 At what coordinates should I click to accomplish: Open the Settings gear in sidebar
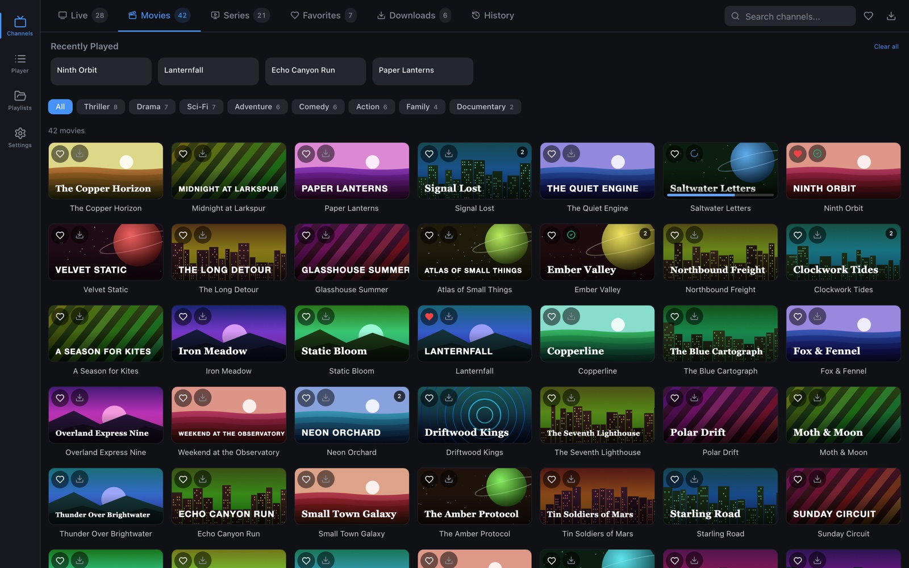[x=20, y=137]
